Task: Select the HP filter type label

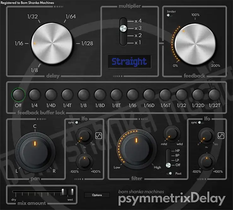Action: pos(178,151)
